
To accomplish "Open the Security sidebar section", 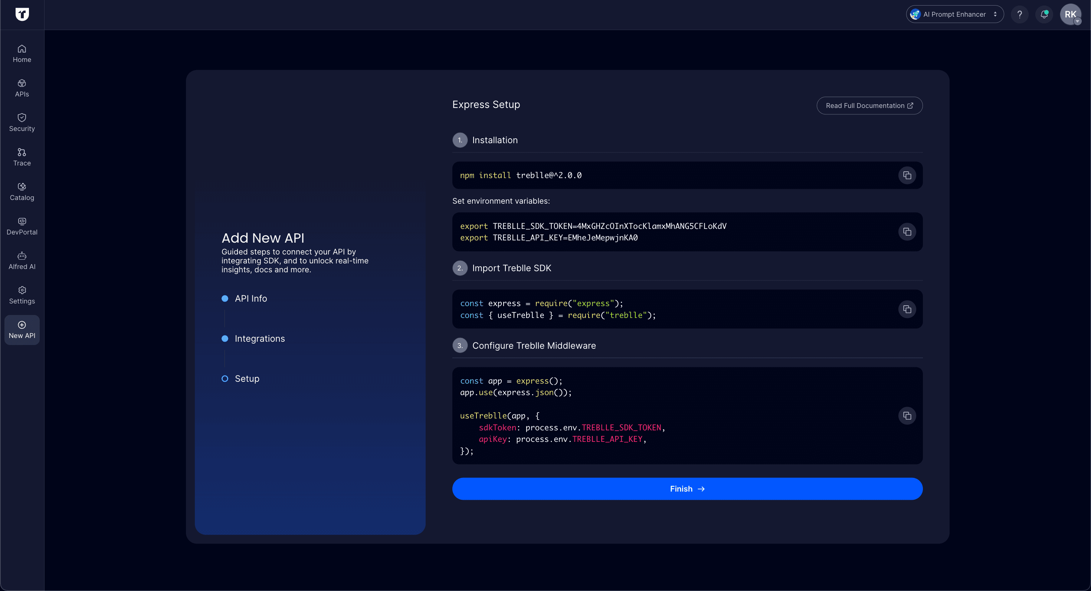I will [22, 123].
